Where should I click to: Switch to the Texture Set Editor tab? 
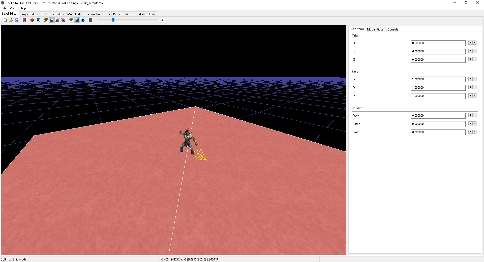point(53,14)
